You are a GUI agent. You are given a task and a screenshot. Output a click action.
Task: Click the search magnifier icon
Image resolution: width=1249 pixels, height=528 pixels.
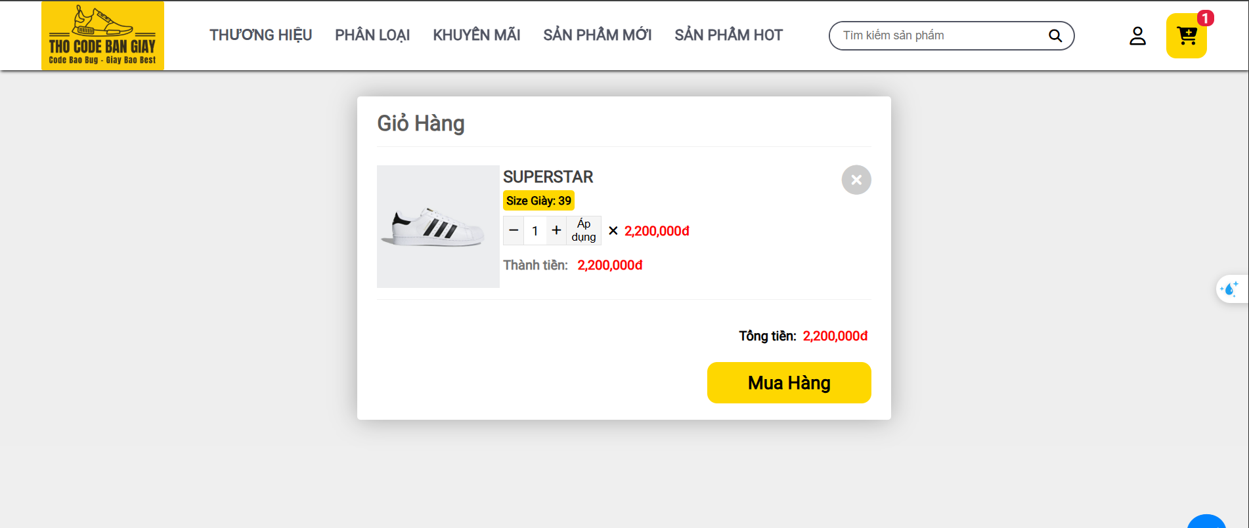tap(1055, 35)
